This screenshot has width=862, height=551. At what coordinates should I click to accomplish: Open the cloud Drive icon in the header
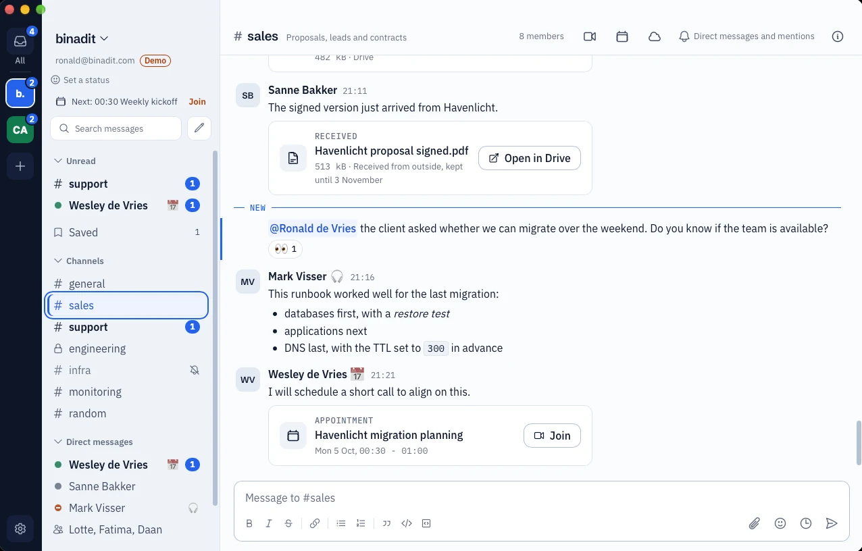[x=655, y=36]
